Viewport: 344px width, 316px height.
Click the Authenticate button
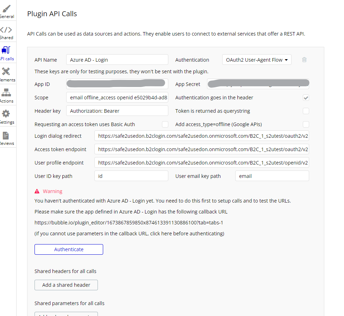tap(69, 249)
